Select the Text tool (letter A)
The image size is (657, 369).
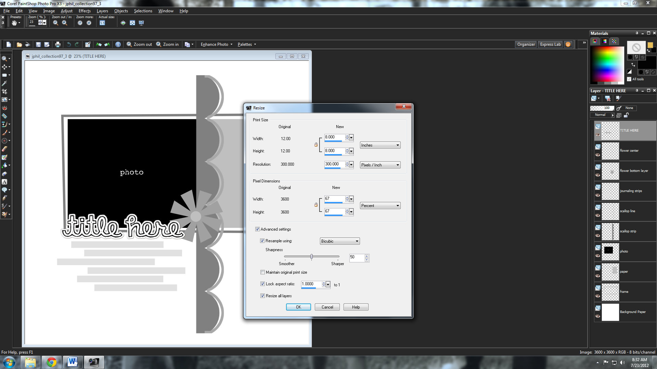[x=4, y=182]
